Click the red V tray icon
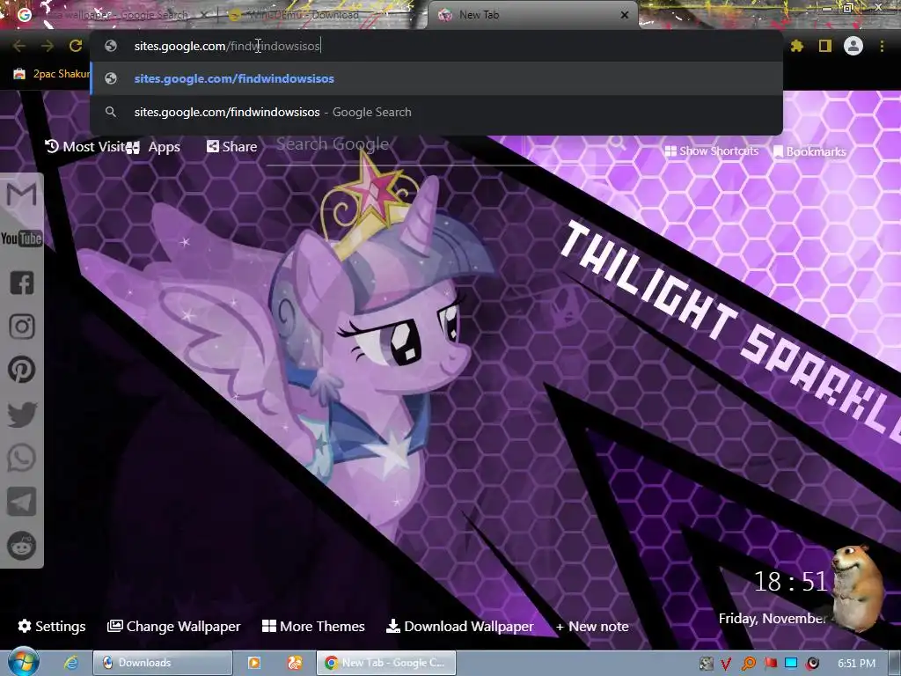The image size is (901, 676). 726,664
